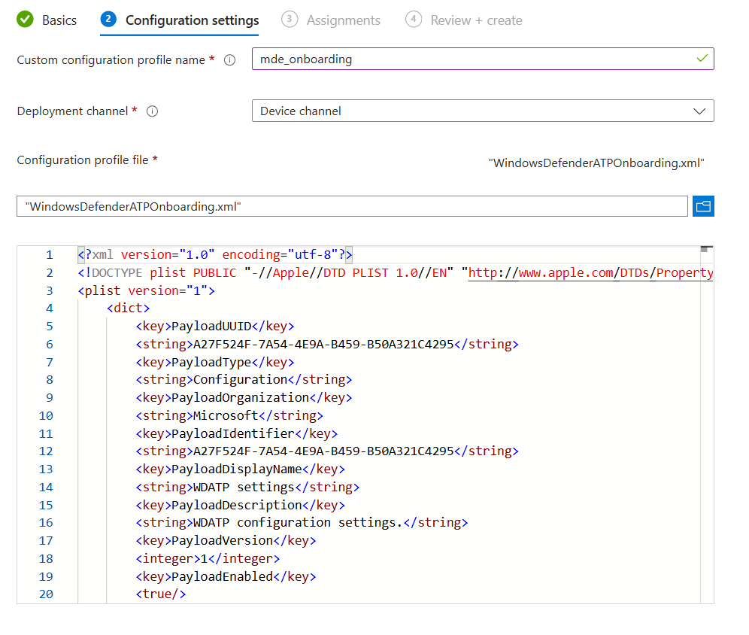Click the green checkmark icon of the Basics step

pos(26,20)
